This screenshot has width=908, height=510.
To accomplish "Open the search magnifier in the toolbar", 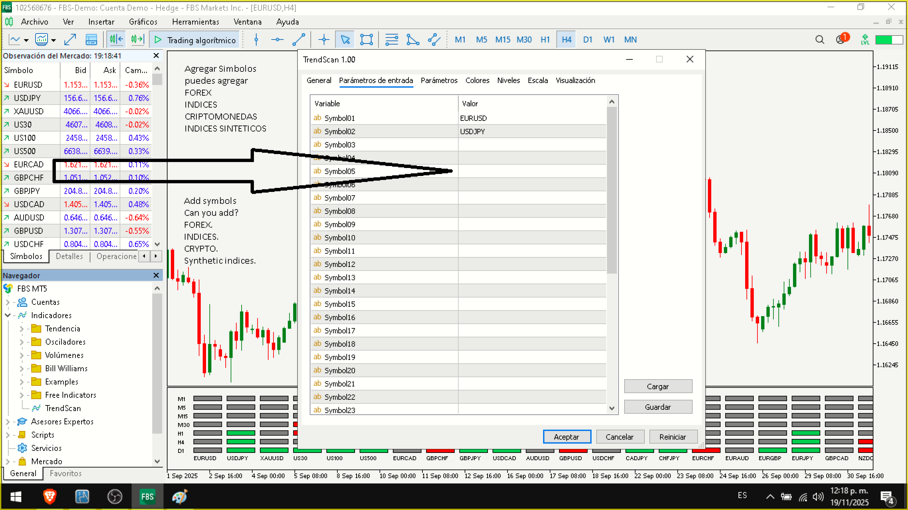I will 820,40.
